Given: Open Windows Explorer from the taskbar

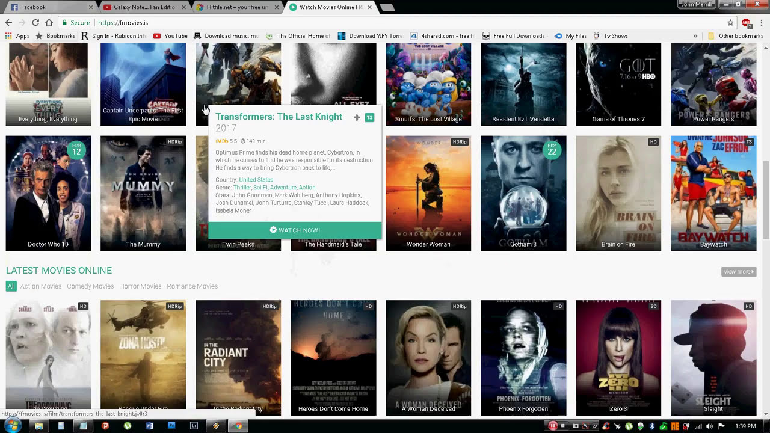Looking at the screenshot, I should pos(38,426).
